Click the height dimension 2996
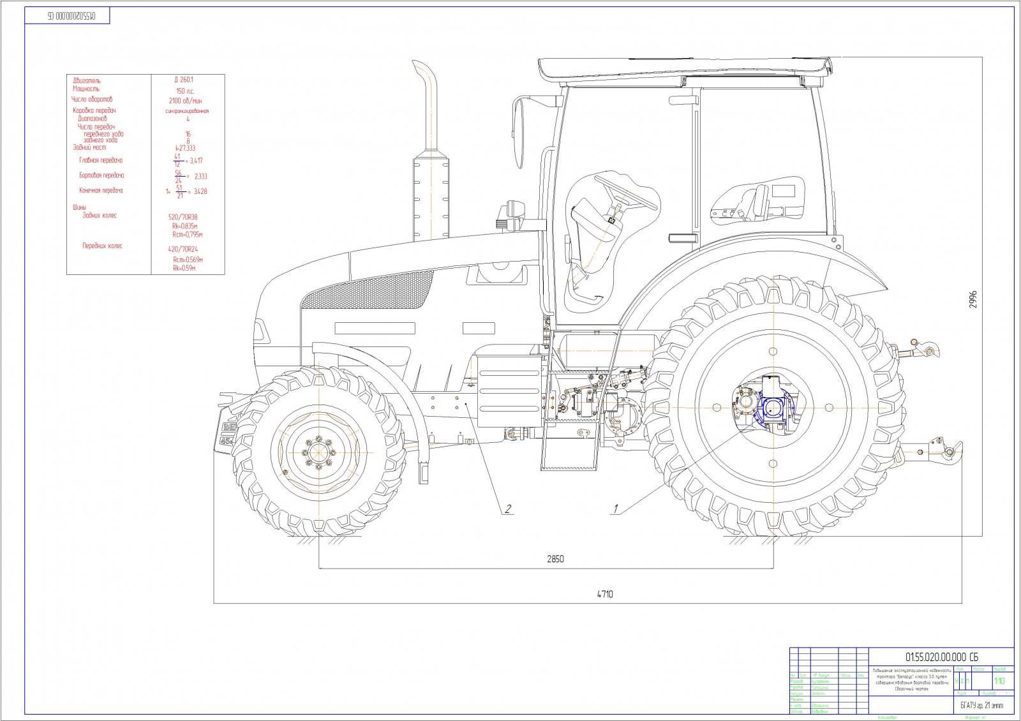Image resolution: width=1021 pixels, height=721 pixels. point(973,299)
